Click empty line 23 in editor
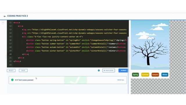 [70, 65]
